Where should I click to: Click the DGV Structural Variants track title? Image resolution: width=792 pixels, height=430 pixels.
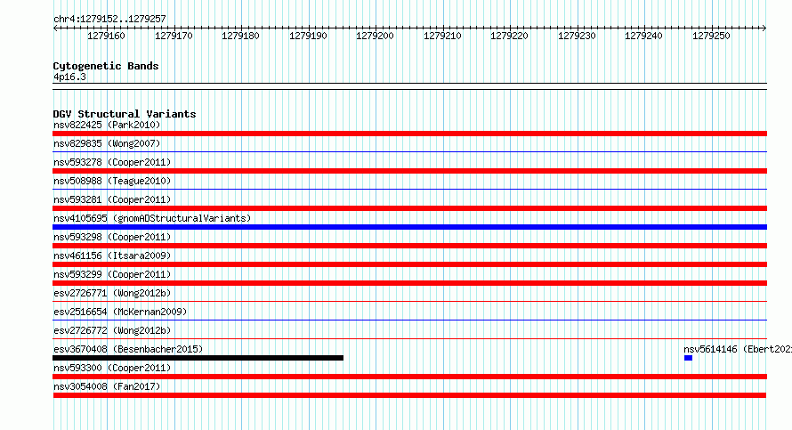[x=125, y=114]
